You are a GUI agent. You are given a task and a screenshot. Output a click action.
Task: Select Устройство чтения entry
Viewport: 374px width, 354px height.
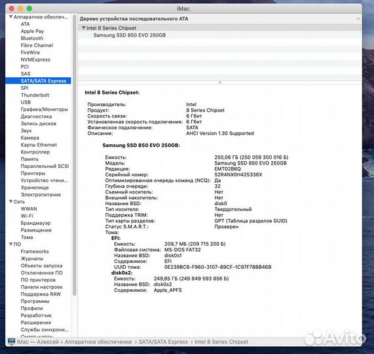[44, 180]
